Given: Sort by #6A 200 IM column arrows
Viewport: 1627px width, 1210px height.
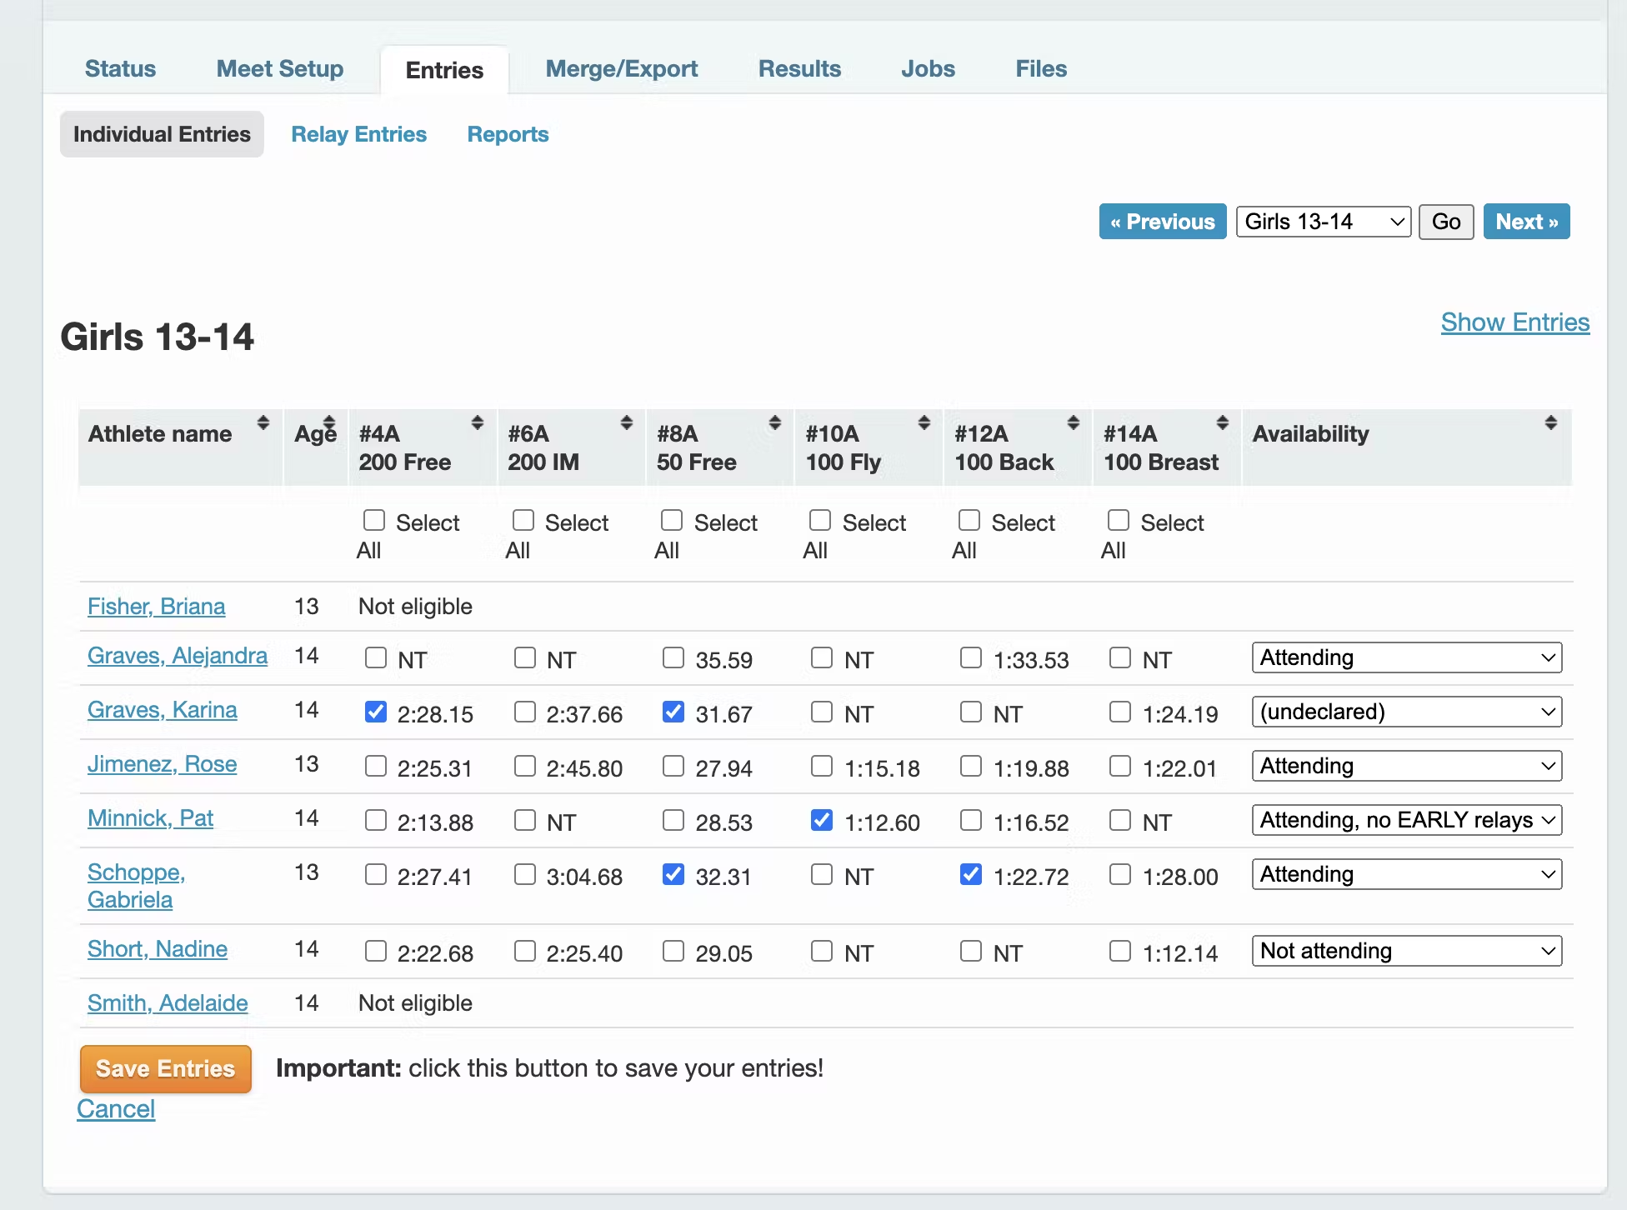Looking at the screenshot, I should (x=627, y=422).
